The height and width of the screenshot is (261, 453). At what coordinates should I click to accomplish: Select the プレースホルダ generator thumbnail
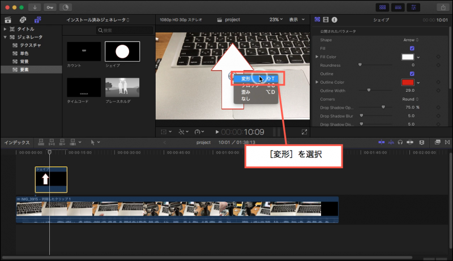tap(122, 87)
